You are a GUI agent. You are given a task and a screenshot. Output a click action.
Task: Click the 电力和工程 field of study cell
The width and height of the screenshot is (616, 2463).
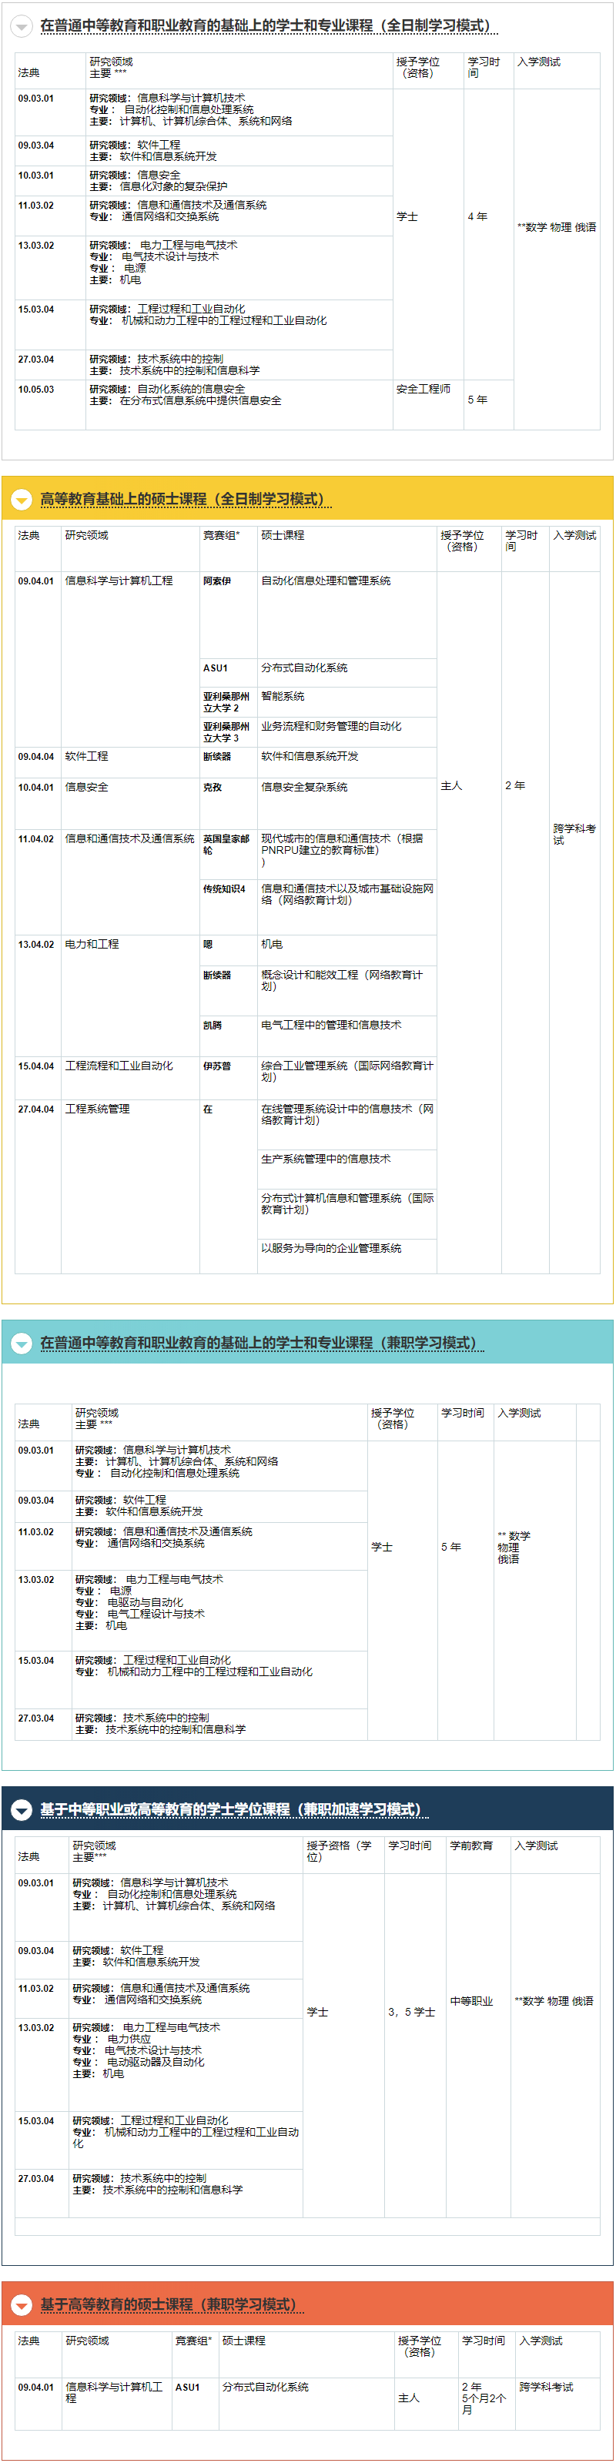click(92, 945)
